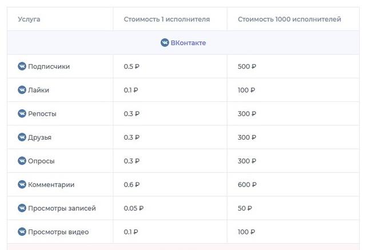Click the 600 ₽ price for Комментарии

pyautogui.click(x=247, y=185)
